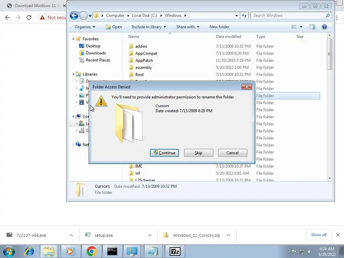This screenshot has width=344, height=258.
Task: Click the address bar refresh icon
Action: point(244,15)
